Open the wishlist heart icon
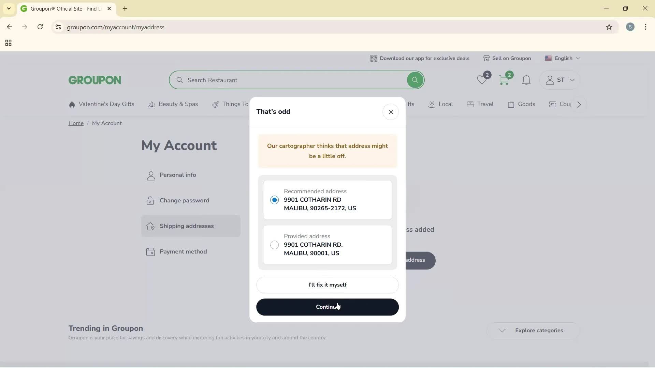The width and height of the screenshot is (655, 368). click(482, 80)
